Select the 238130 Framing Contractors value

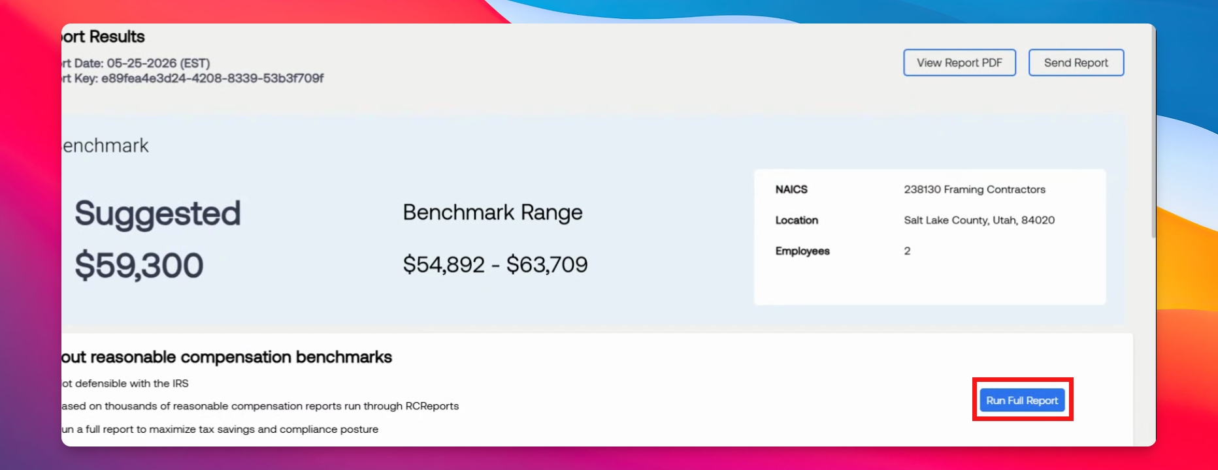coord(974,189)
